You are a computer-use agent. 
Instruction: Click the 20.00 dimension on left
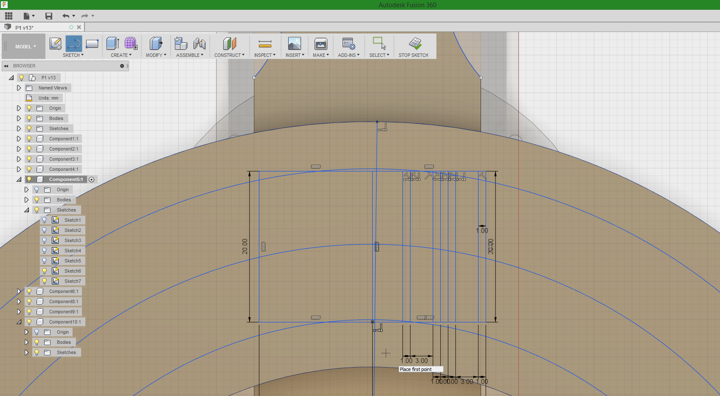(245, 246)
